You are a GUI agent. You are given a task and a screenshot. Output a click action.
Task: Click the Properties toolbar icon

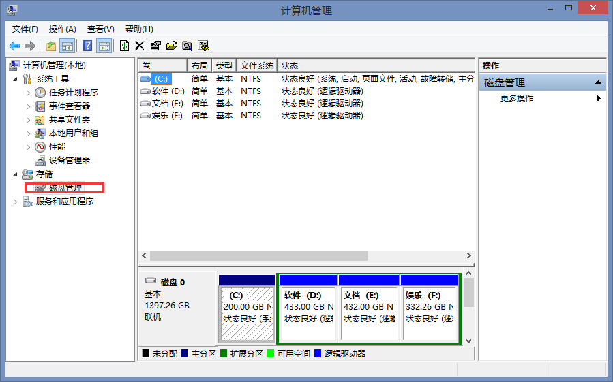(x=155, y=46)
